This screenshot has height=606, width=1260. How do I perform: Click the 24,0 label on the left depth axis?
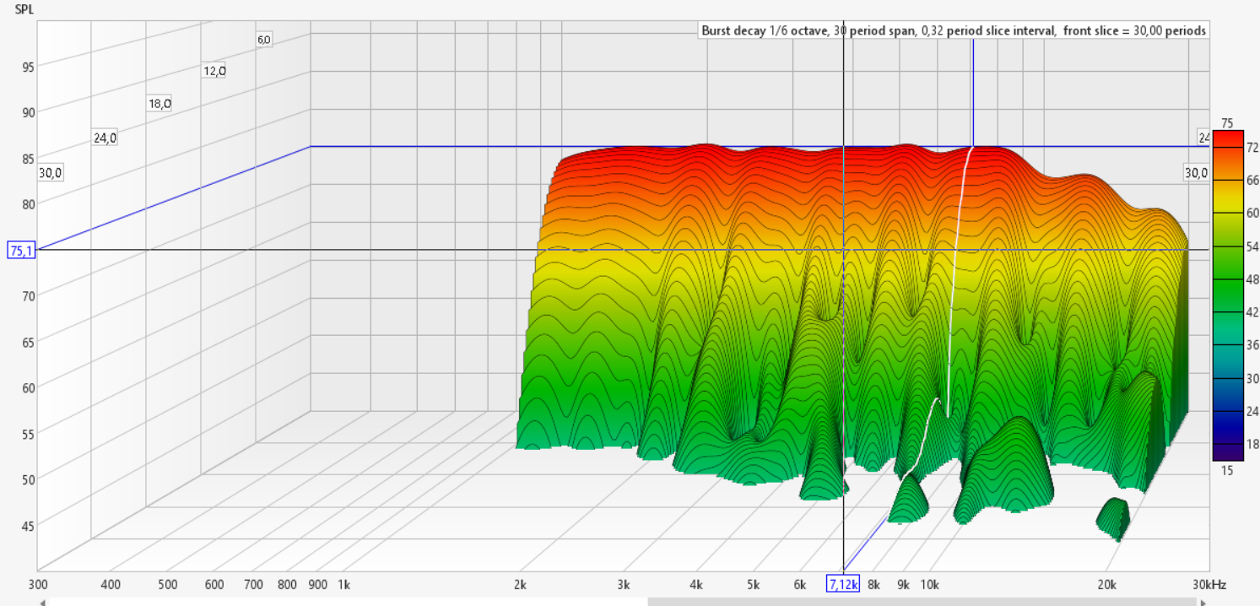pyautogui.click(x=105, y=138)
